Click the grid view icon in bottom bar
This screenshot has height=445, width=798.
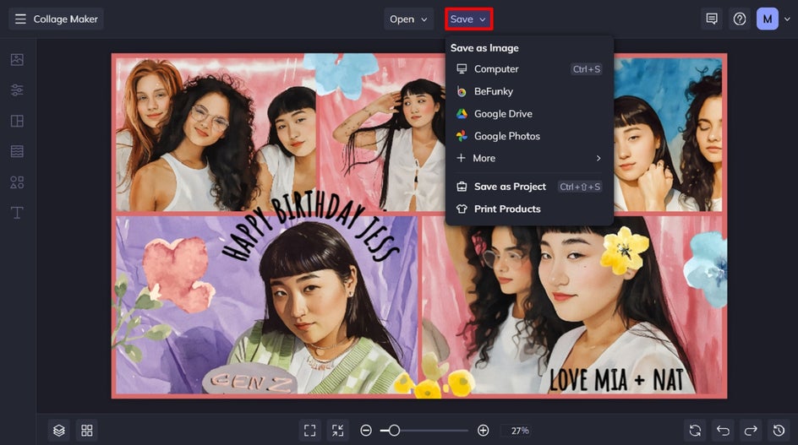click(87, 431)
